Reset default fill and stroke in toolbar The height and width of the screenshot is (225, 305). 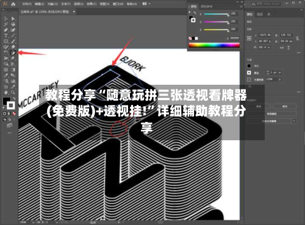point(4,108)
